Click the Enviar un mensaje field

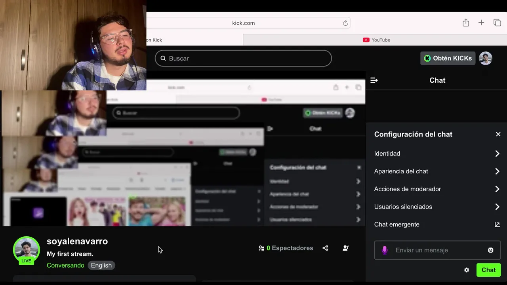click(438, 250)
